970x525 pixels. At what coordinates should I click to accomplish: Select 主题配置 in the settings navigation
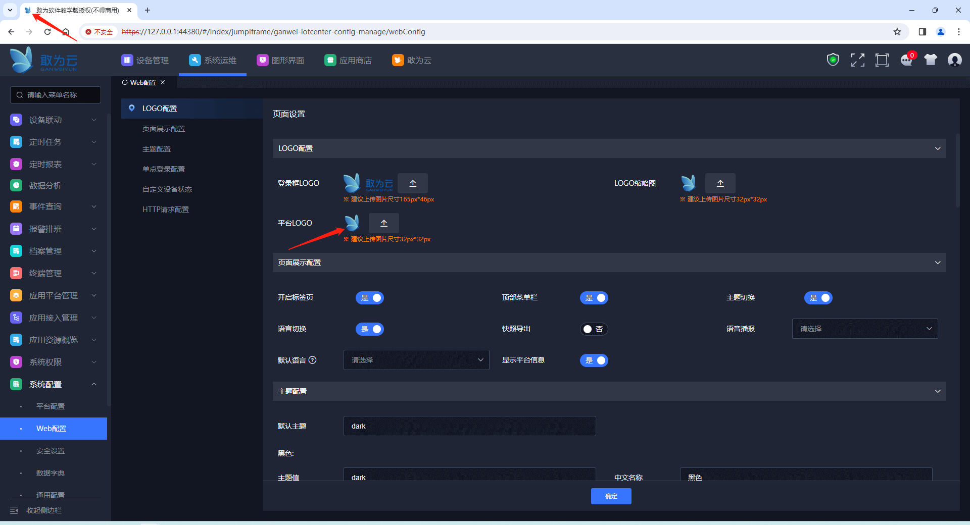(x=157, y=149)
